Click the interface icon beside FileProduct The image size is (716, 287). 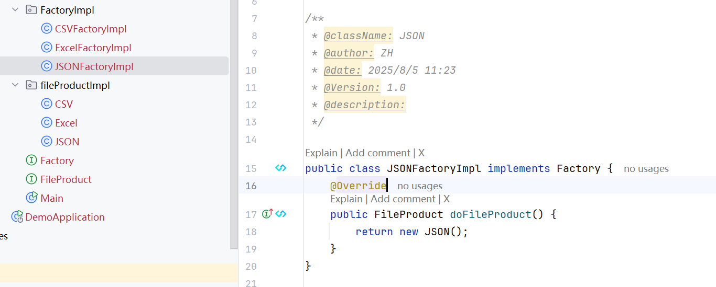point(31,179)
